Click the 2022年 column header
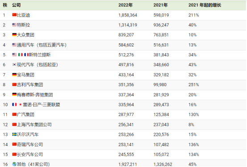Screen dimensions: 247x167 125,5
